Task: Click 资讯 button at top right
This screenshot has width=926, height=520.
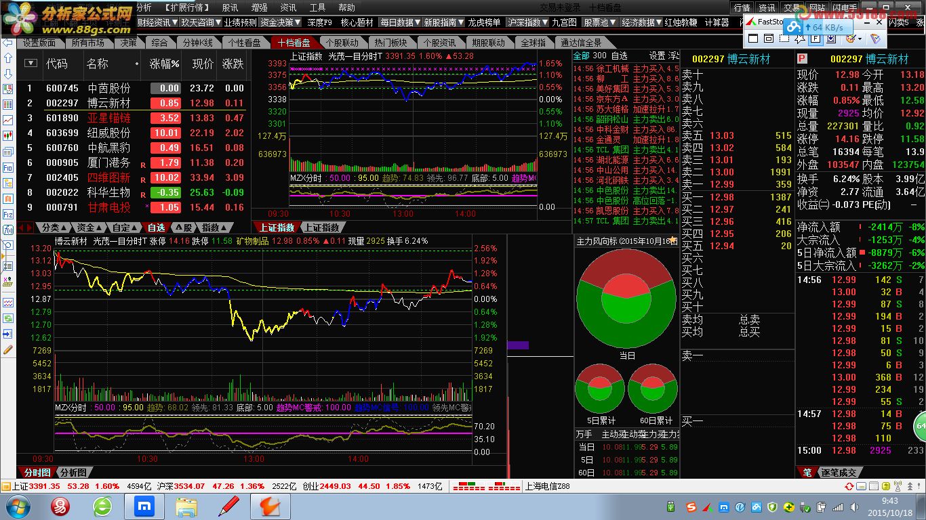Action: pos(767,8)
